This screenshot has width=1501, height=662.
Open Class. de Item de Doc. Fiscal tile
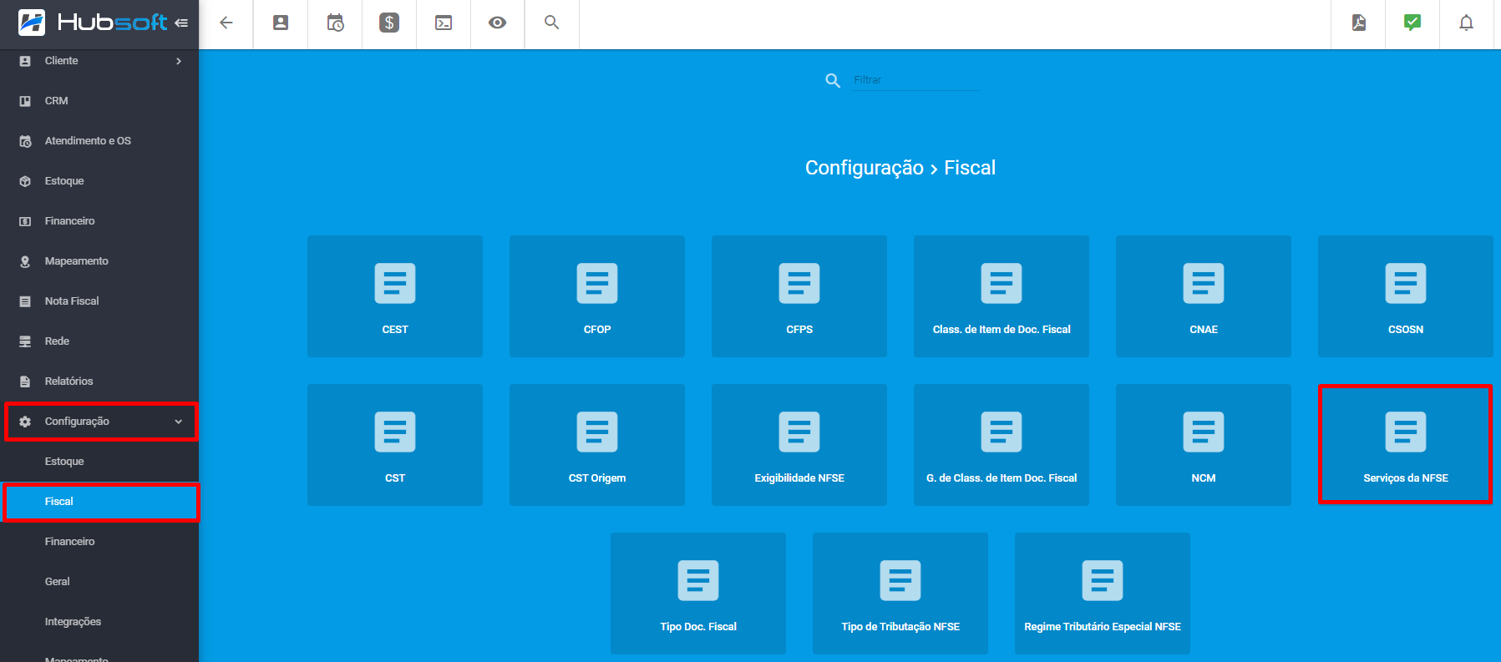point(1002,296)
